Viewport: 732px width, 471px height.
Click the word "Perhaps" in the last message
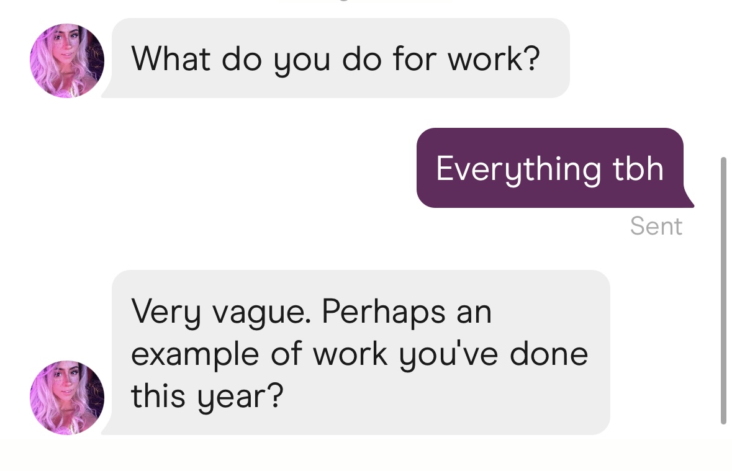click(x=384, y=313)
